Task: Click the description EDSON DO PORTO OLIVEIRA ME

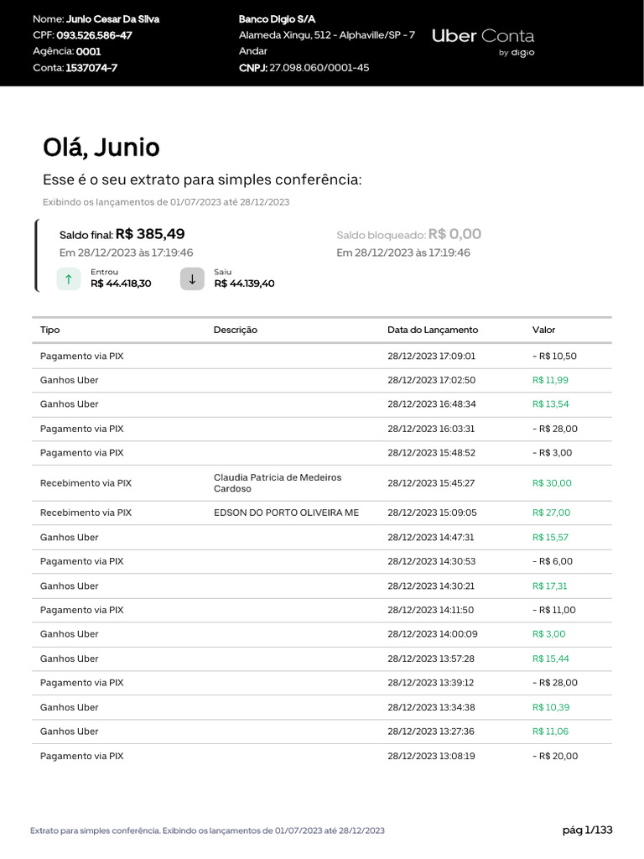Action: [287, 513]
